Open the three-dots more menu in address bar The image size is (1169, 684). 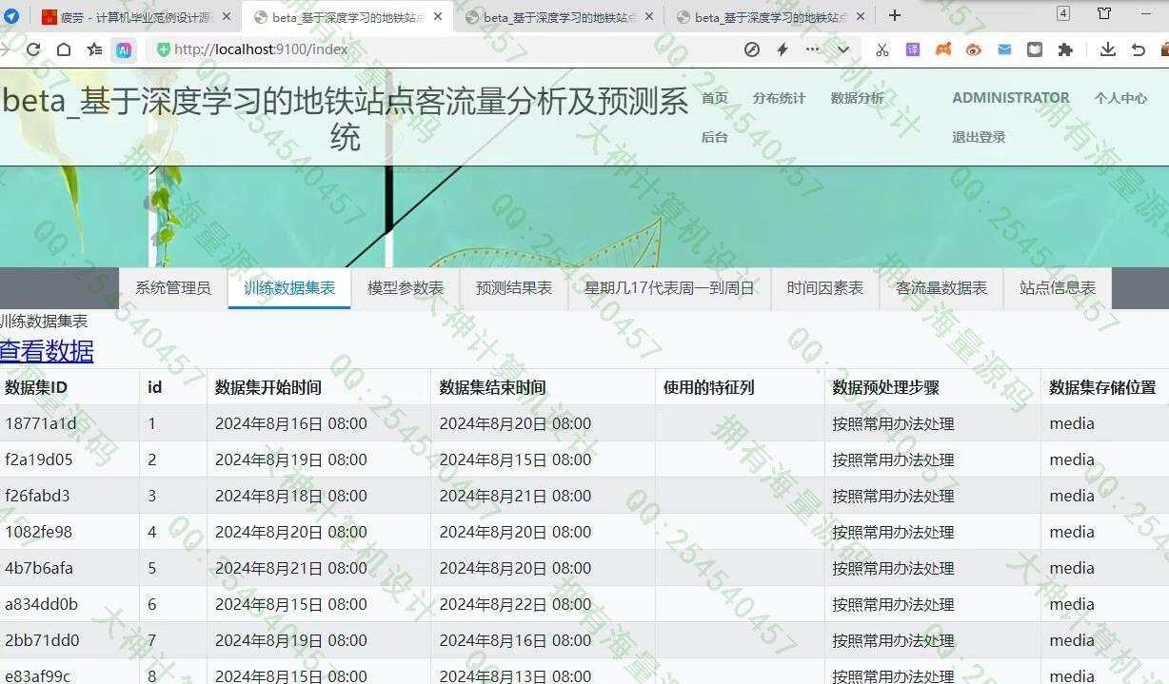(x=812, y=49)
